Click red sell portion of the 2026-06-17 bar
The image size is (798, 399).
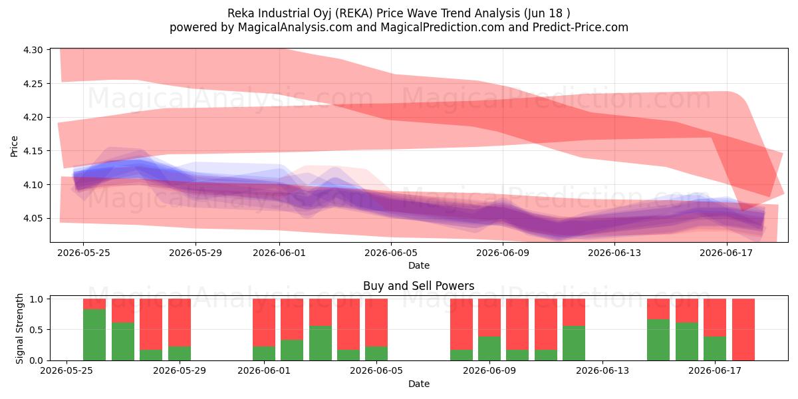coord(715,318)
